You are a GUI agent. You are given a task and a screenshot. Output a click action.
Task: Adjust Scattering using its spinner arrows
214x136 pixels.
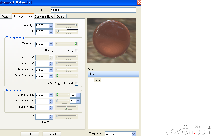click(51, 95)
